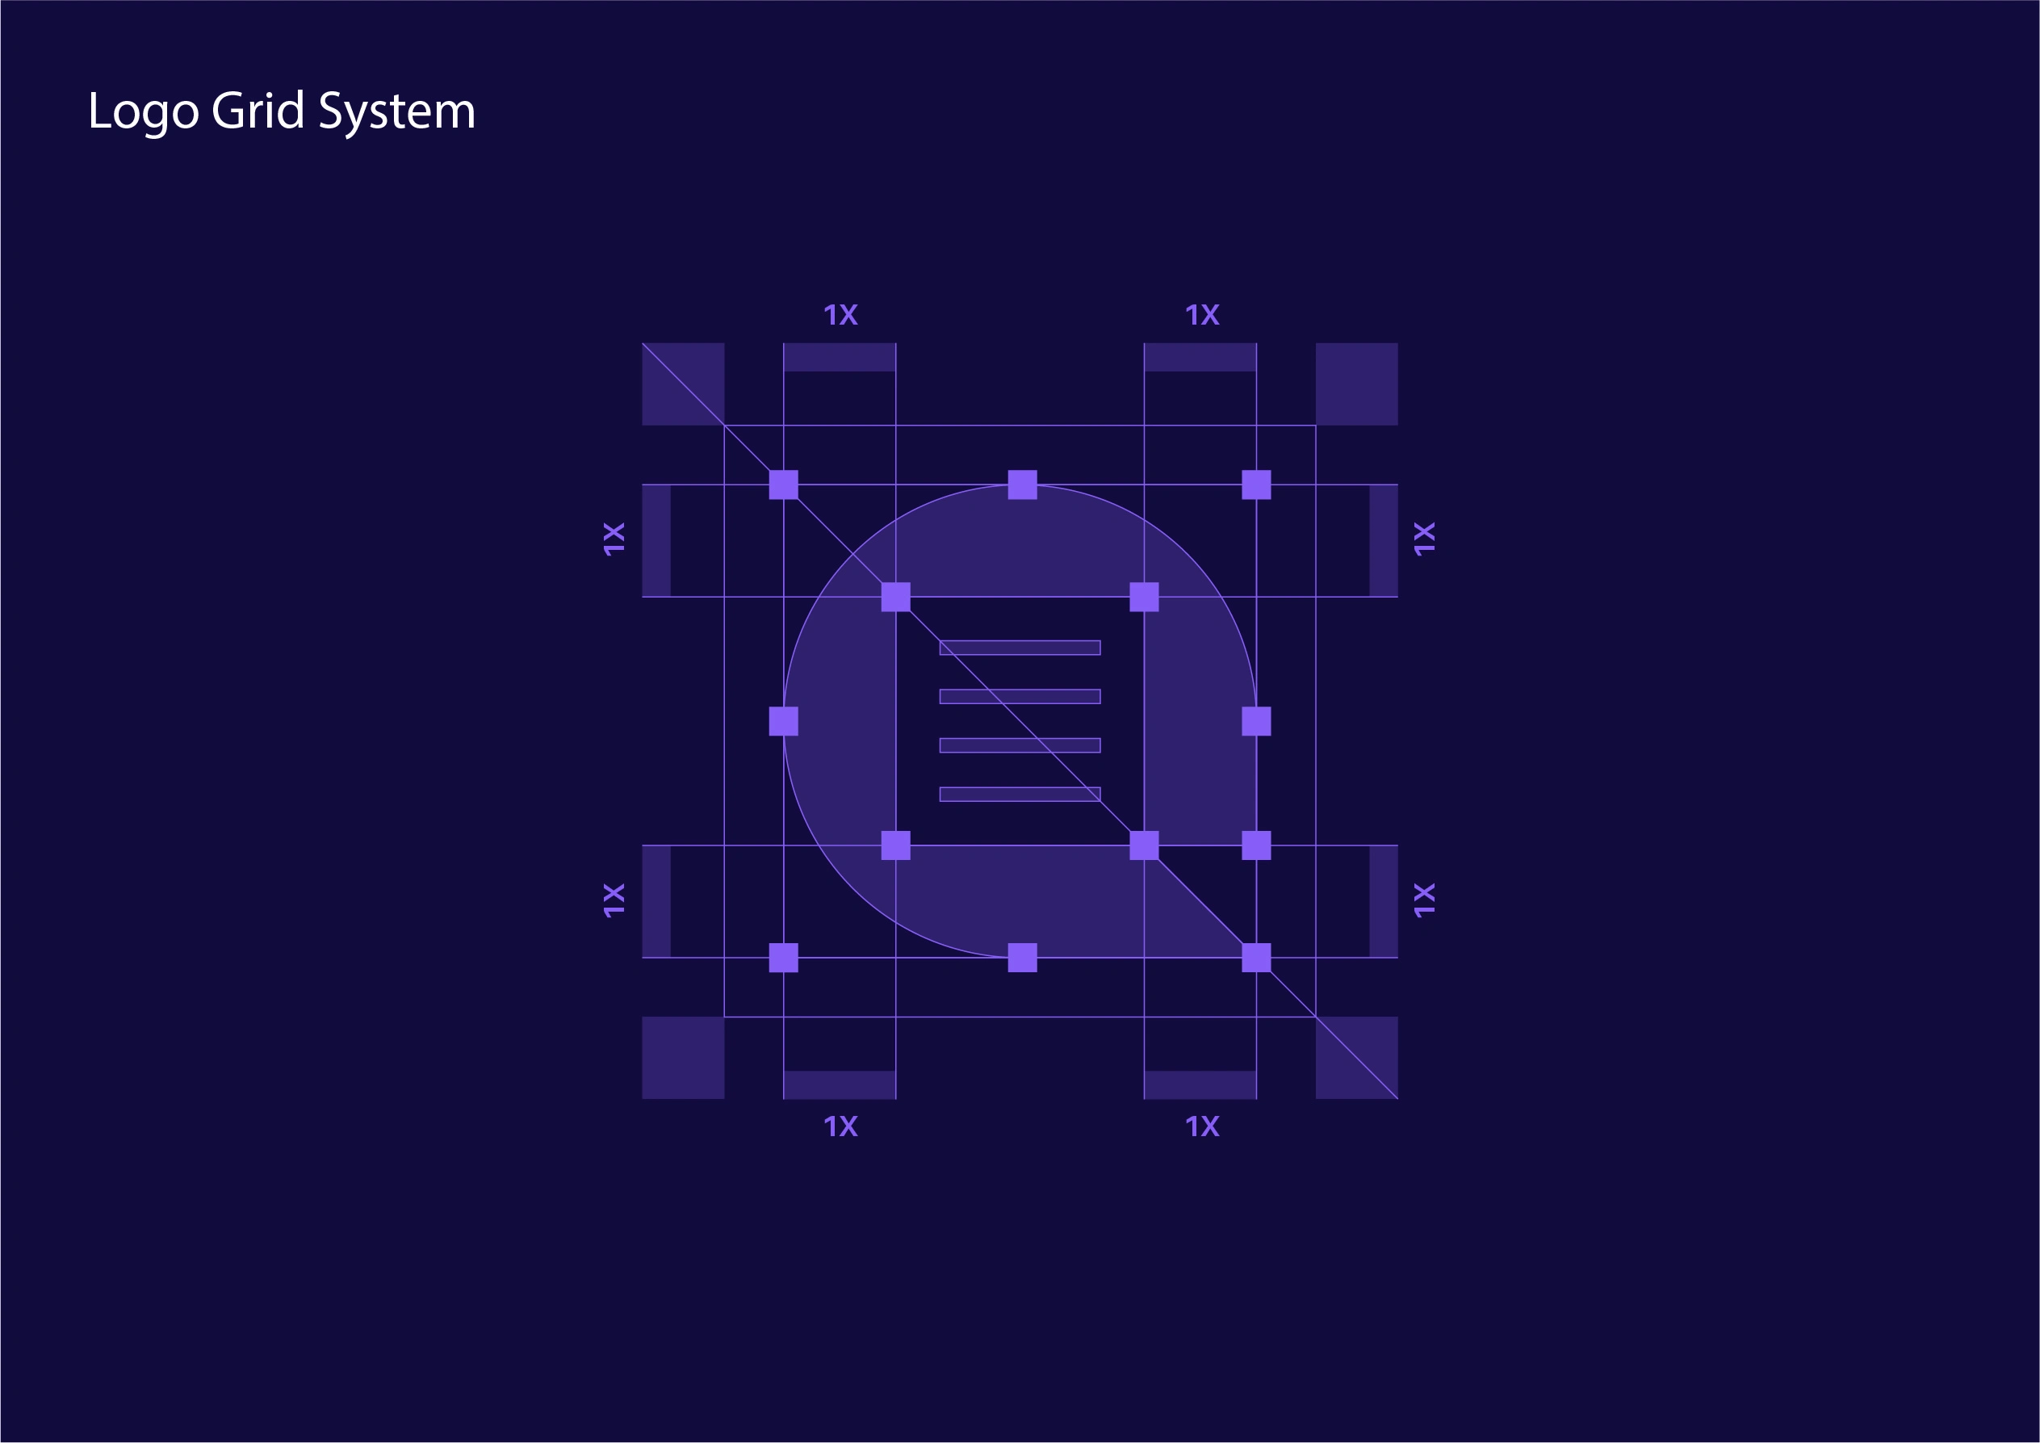Select the inner rectangle's top-left anchor square
Image resolution: width=2040 pixels, height=1443 pixels.
[x=895, y=597]
